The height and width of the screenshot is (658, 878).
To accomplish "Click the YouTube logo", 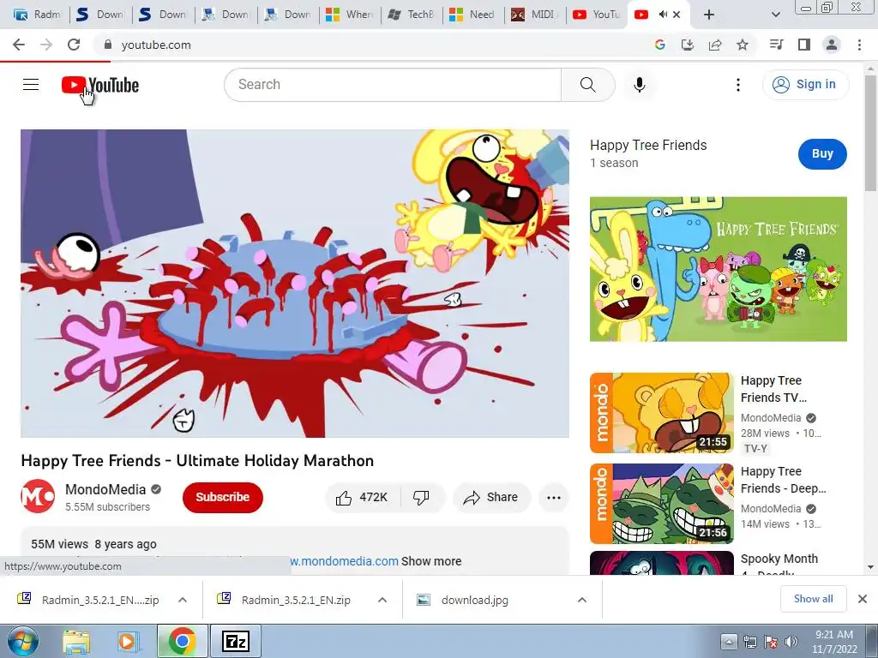I will tap(100, 85).
